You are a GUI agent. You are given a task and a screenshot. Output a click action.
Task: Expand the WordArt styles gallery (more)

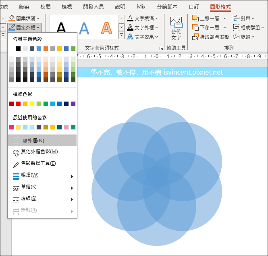121,35
